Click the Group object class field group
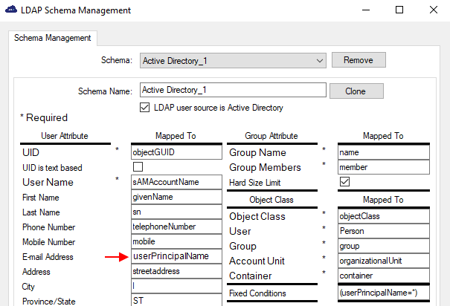Viewport: 450px width, 306px height. click(383, 246)
